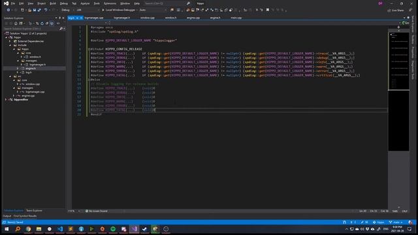Expand engine.cpp tree node
The height and width of the screenshot is (235, 418).
pyautogui.click(x=14, y=96)
